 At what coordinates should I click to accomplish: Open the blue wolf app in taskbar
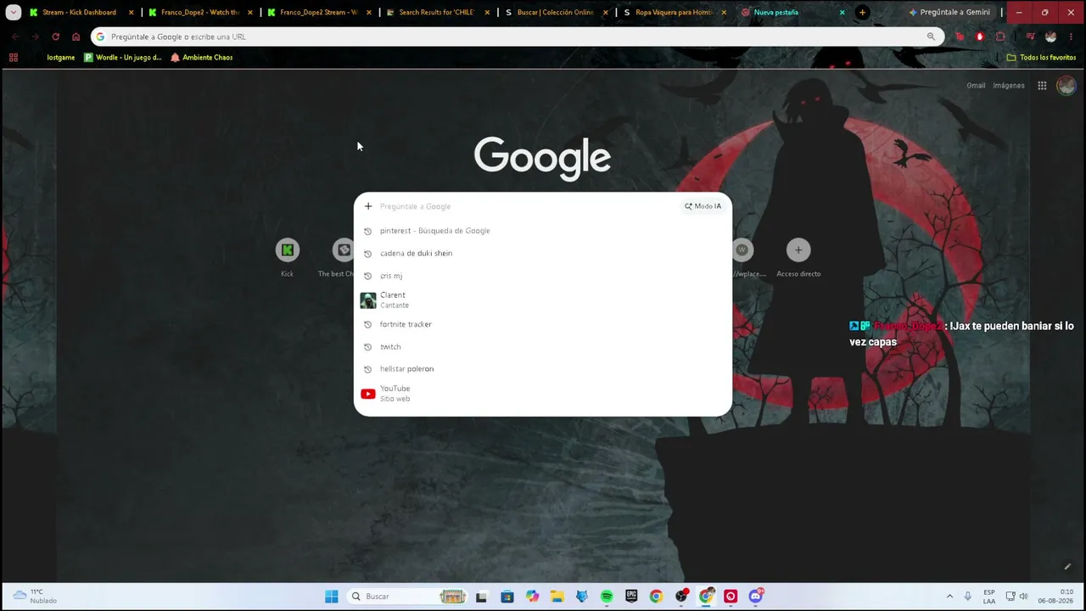(582, 597)
